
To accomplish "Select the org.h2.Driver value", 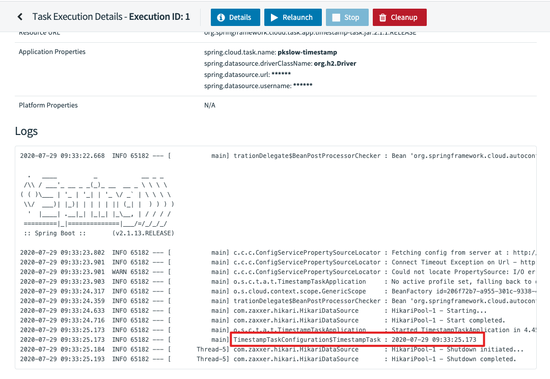I will (x=335, y=64).
